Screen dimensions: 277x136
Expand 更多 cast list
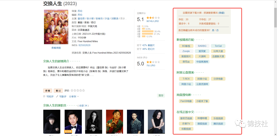123,18
